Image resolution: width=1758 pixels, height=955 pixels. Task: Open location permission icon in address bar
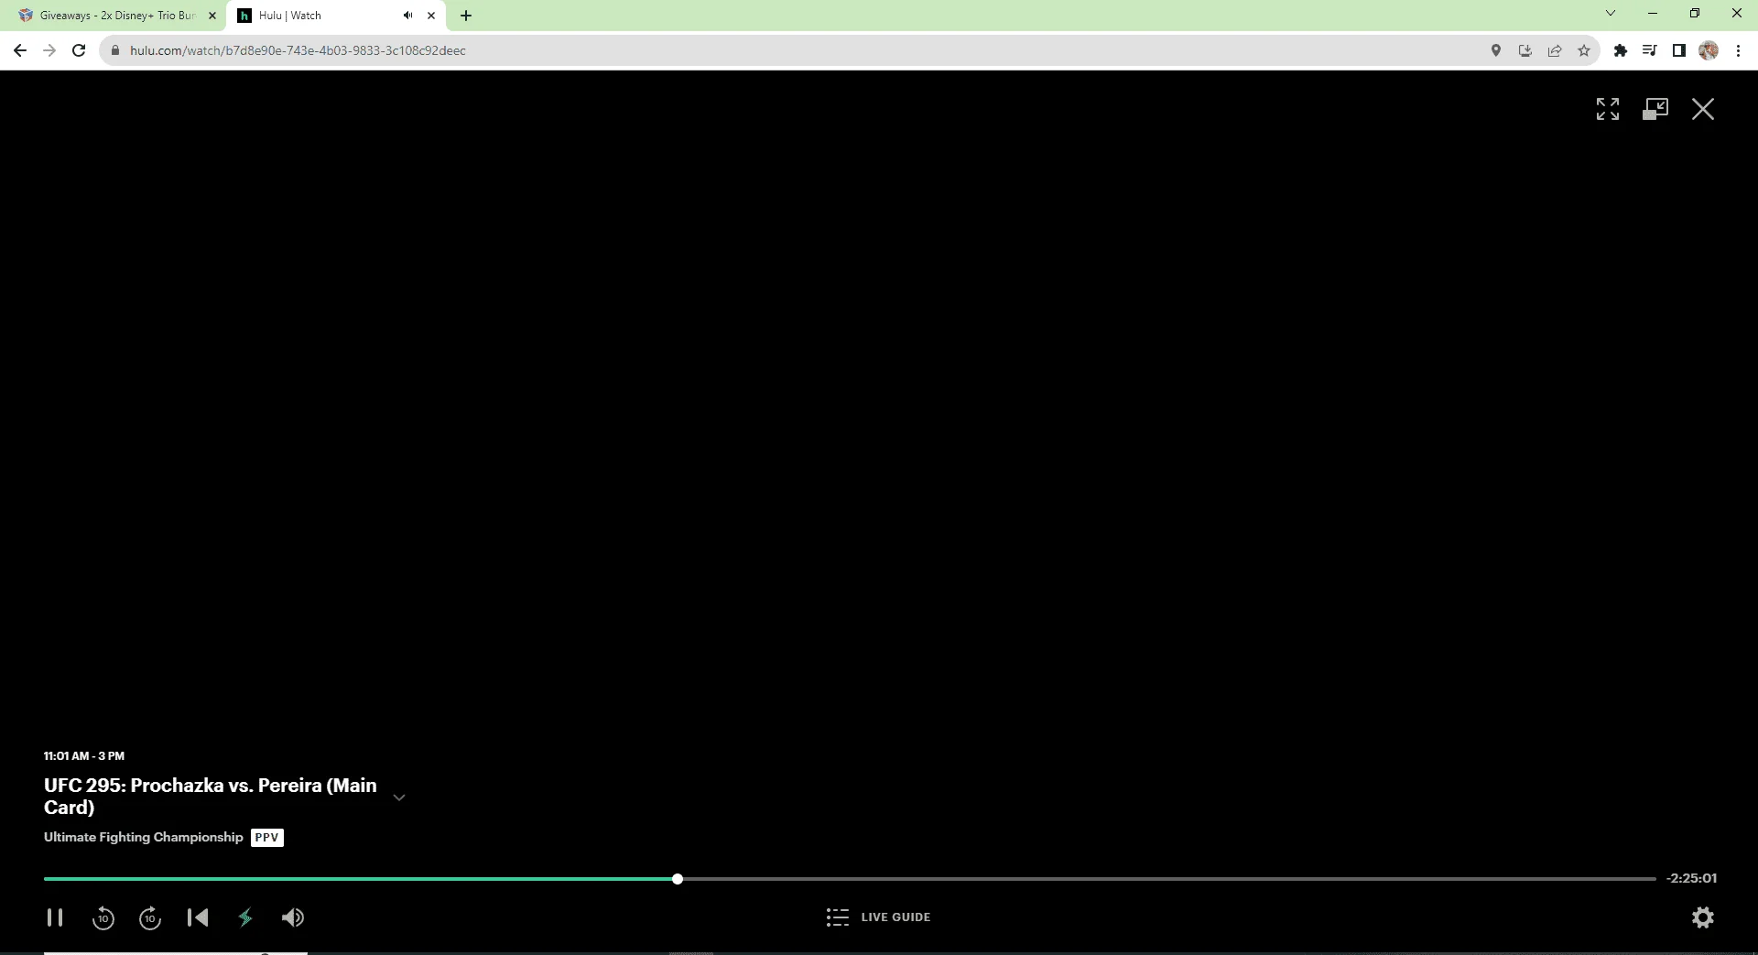(x=1496, y=50)
